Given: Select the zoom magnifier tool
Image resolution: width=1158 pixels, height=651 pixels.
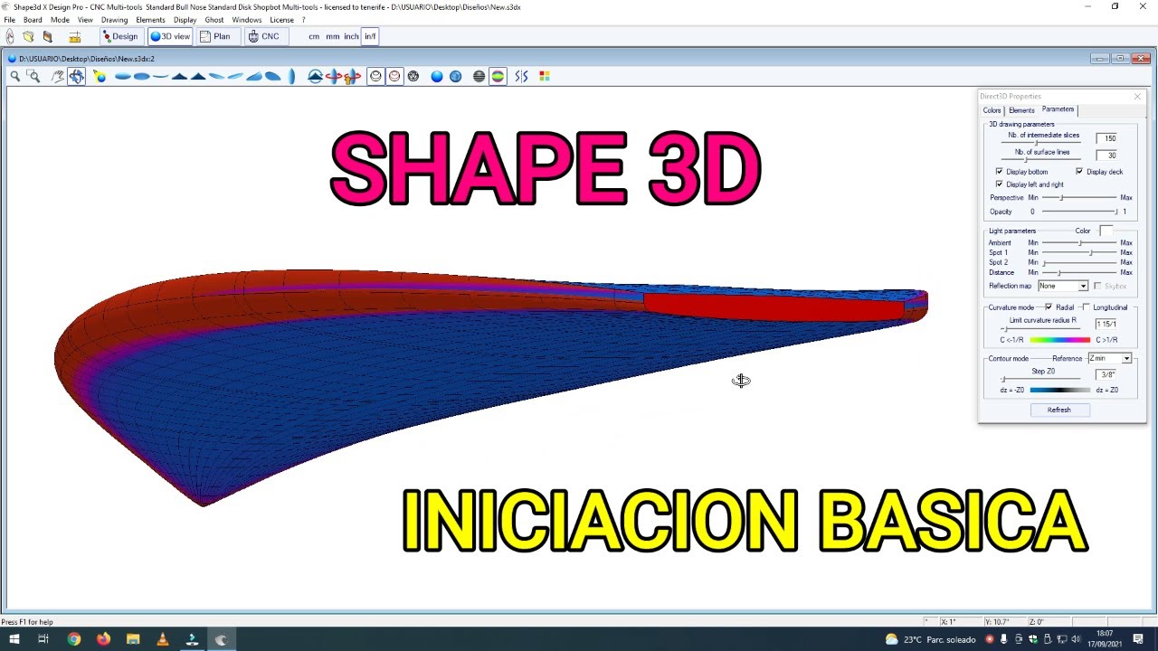Looking at the screenshot, I should point(14,77).
